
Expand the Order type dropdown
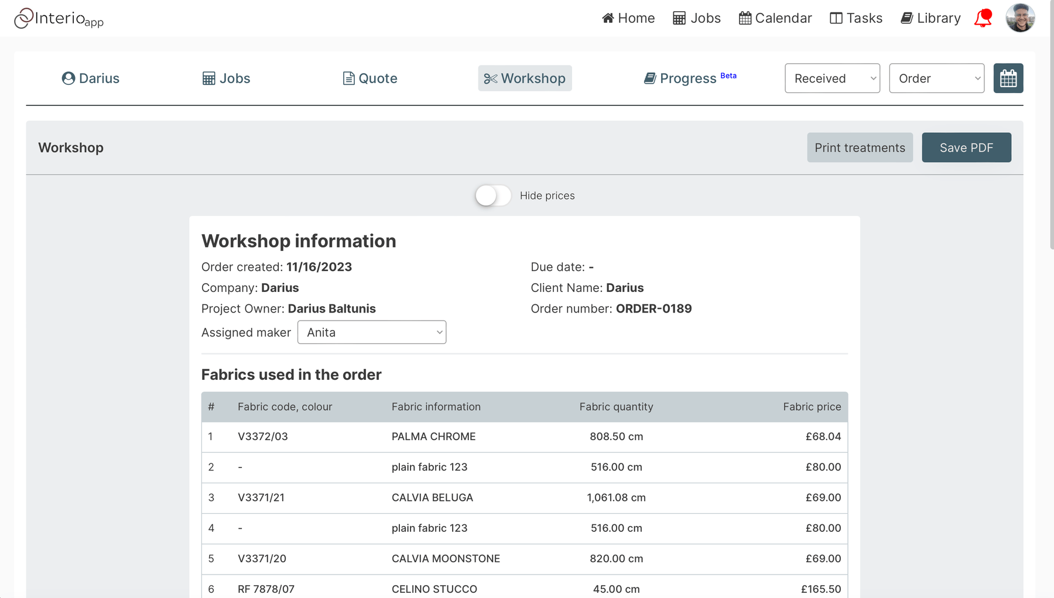[936, 78]
